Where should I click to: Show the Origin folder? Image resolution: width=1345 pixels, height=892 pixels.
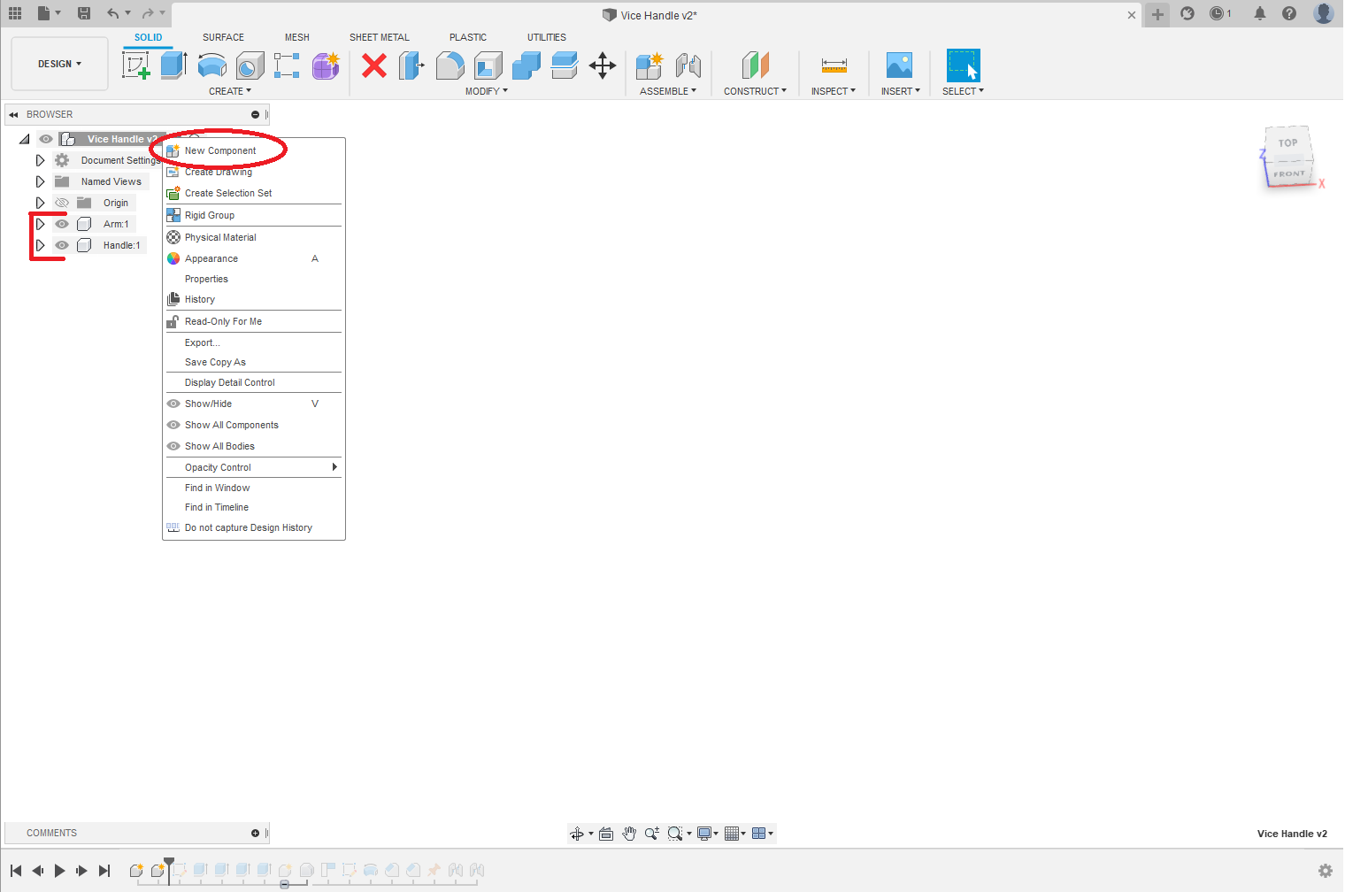61,203
